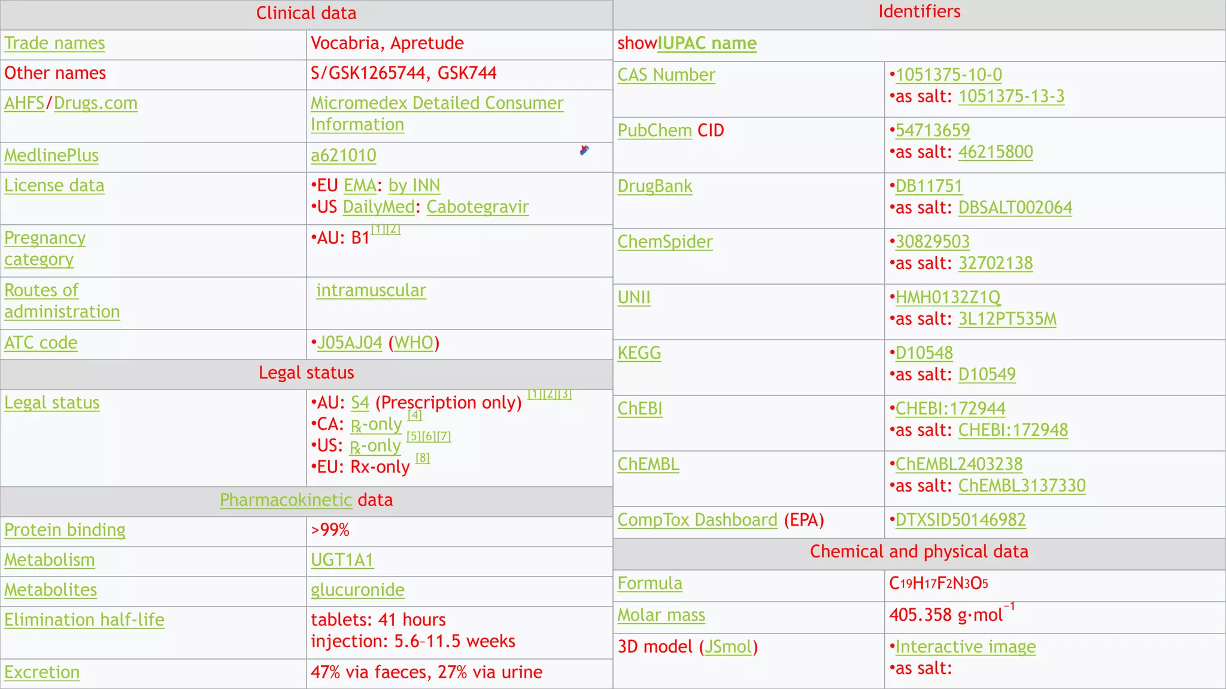The height and width of the screenshot is (689, 1226).
Task: Open CAS number 1051375-10-0
Action: pos(949,75)
